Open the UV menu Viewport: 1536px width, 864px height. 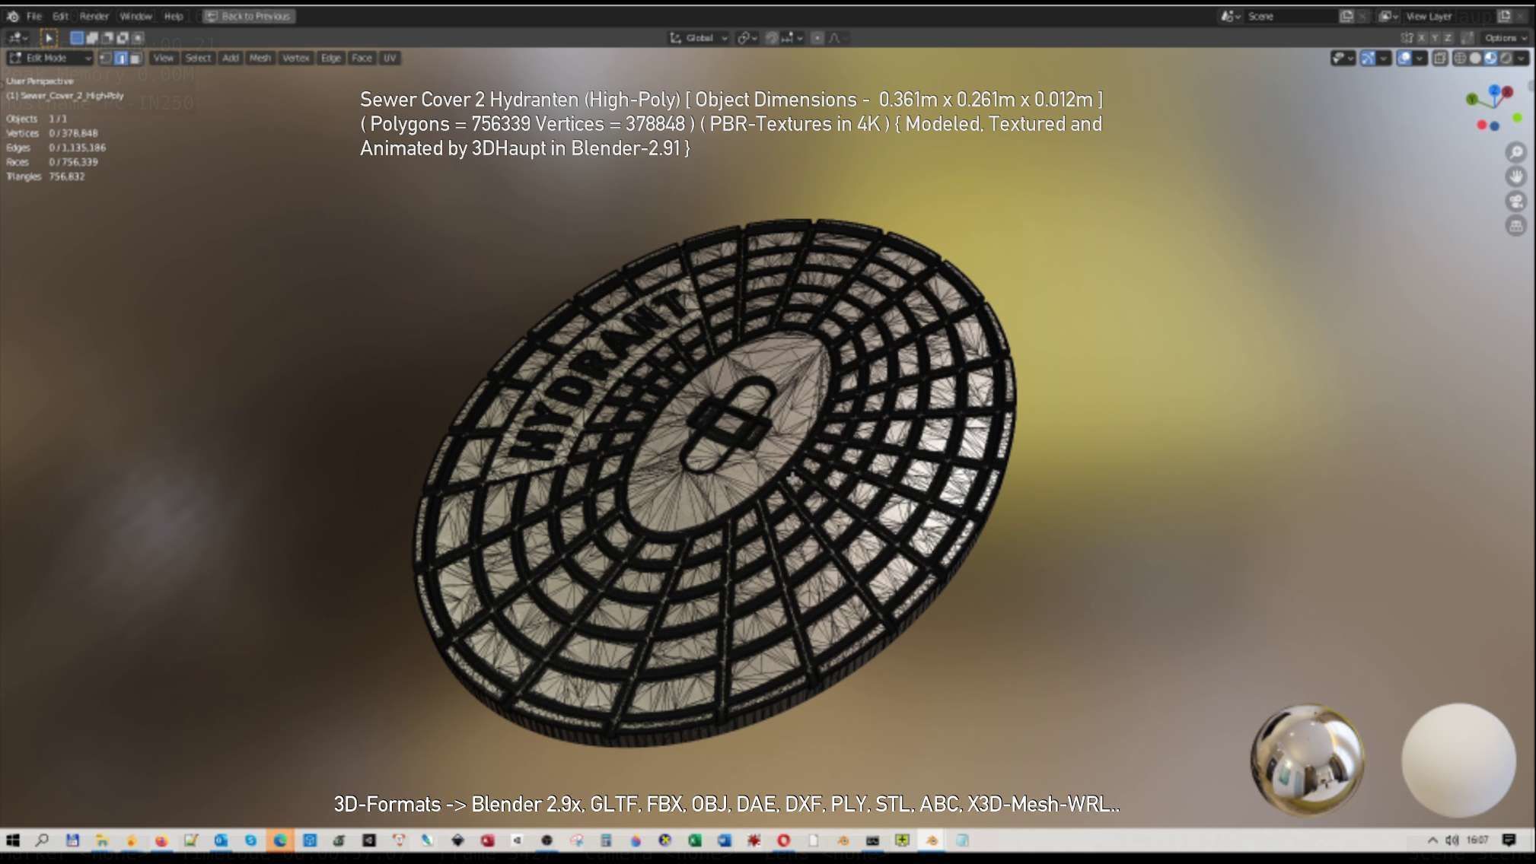pos(390,58)
